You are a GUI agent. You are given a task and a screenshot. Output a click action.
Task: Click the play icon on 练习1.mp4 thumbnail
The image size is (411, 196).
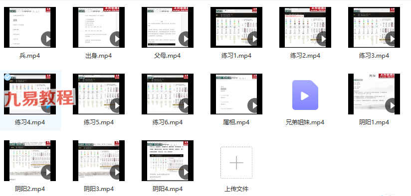(x=254, y=39)
